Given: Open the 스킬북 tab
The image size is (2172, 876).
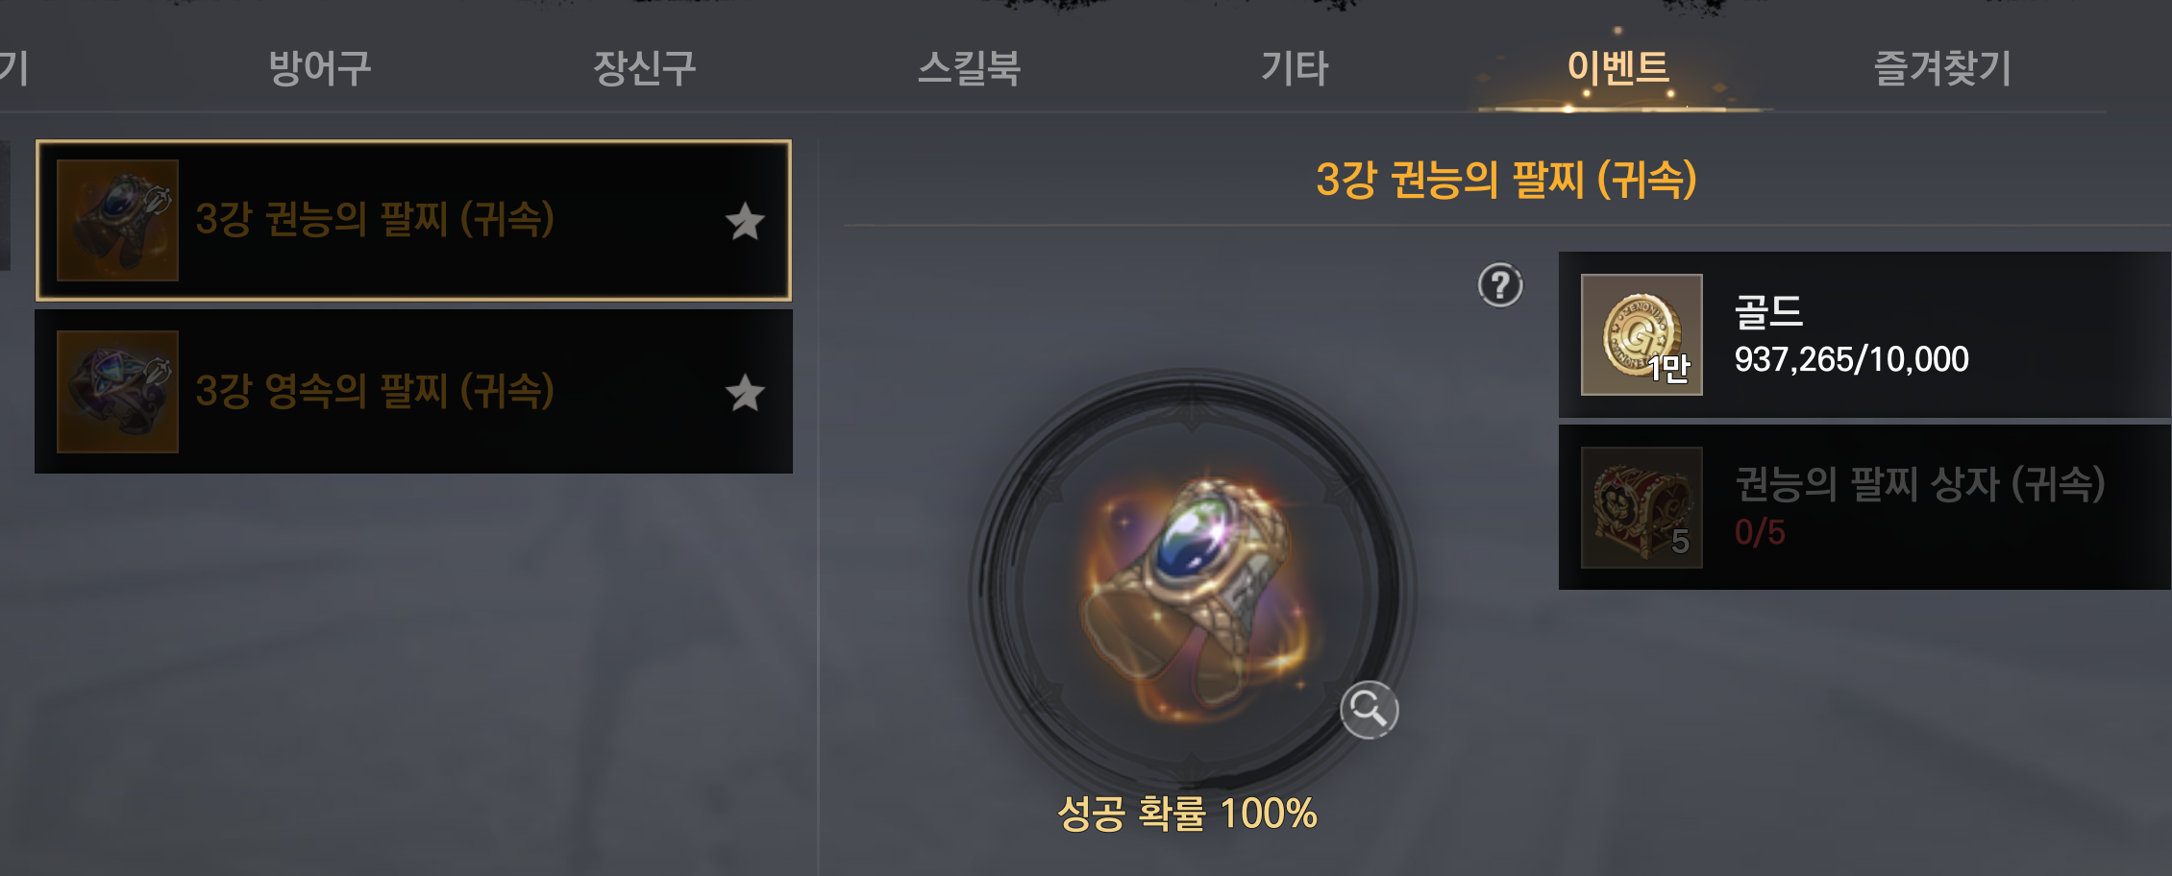Looking at the screenshot, I should [x=969, y=68].
